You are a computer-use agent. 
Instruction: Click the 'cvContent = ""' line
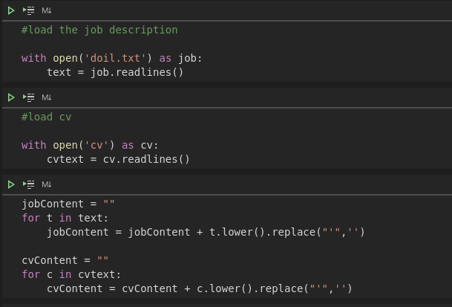coord(65,260)
